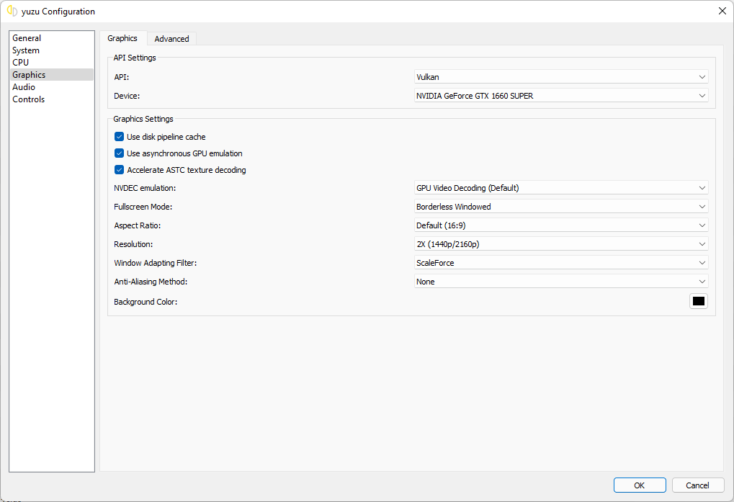The height and width of the screenshot is (502, 734).
Task: Click OK to confirm settings
Action: (639, 485)
